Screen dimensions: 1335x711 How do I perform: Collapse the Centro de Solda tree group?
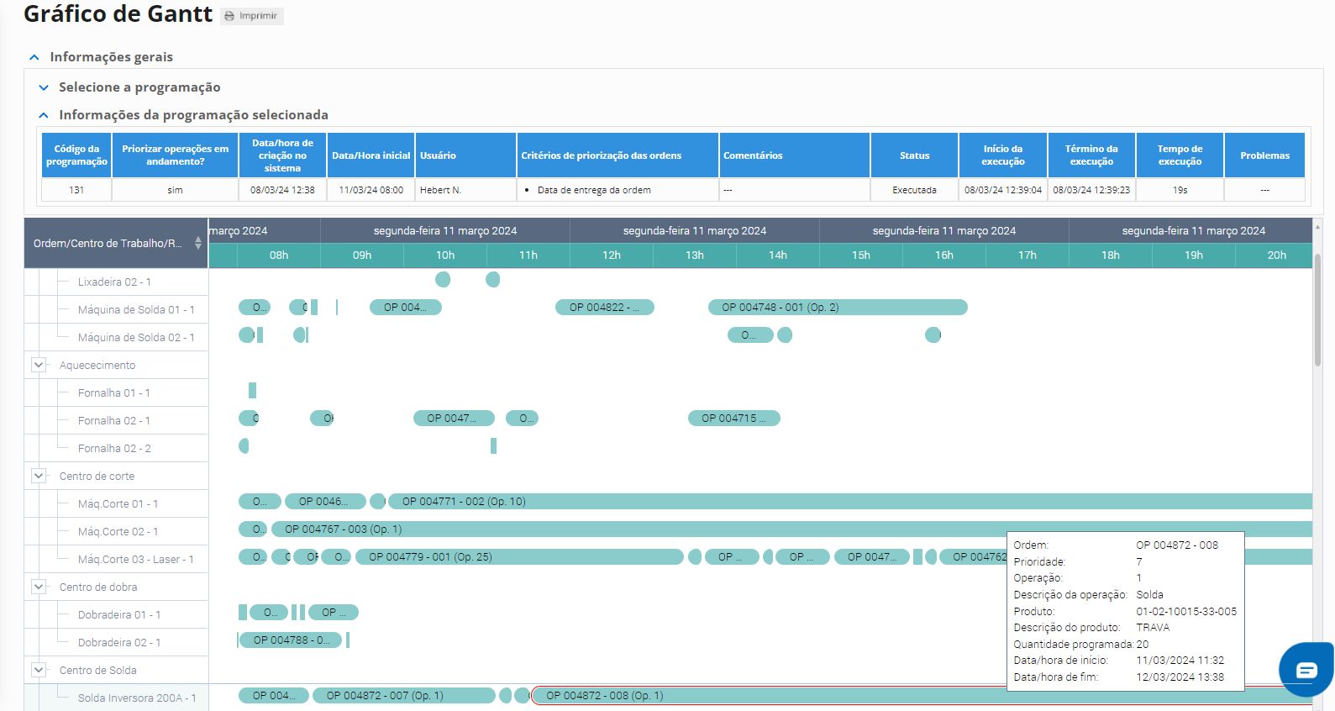click(39, 670)
